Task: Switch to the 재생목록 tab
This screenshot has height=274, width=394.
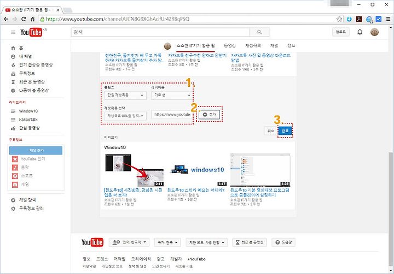Action: pyautogui.click(x=253, y=46)
